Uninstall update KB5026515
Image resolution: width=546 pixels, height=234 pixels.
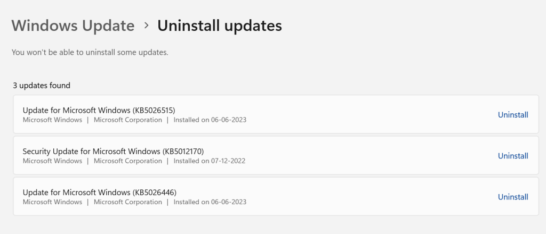(x=512, y=115)
